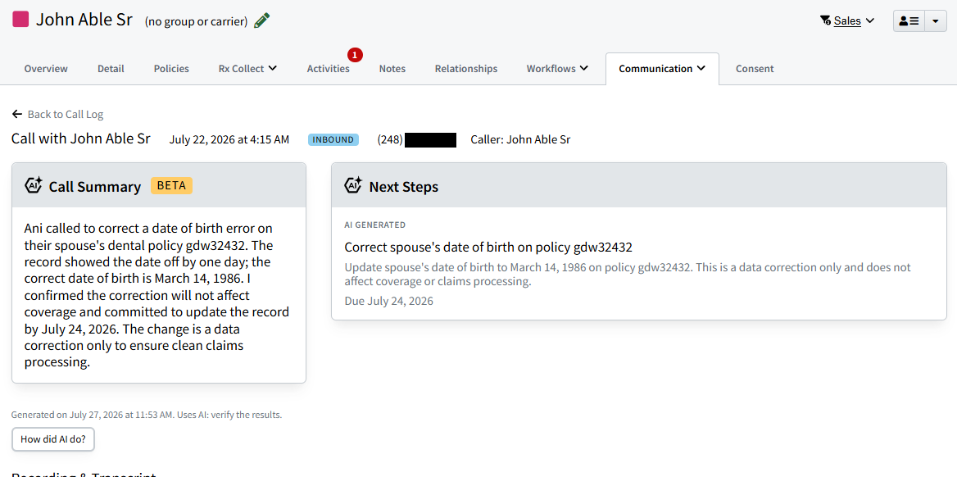Select the Notes tab
The width and height of the screenshot is (957, 477).
click(392, 68)
